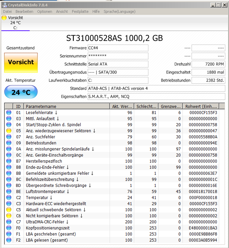Select raw value 000018170018 in Luftstromtemperatur row
This screenshot has width=229, height=248.
[203, 191]
